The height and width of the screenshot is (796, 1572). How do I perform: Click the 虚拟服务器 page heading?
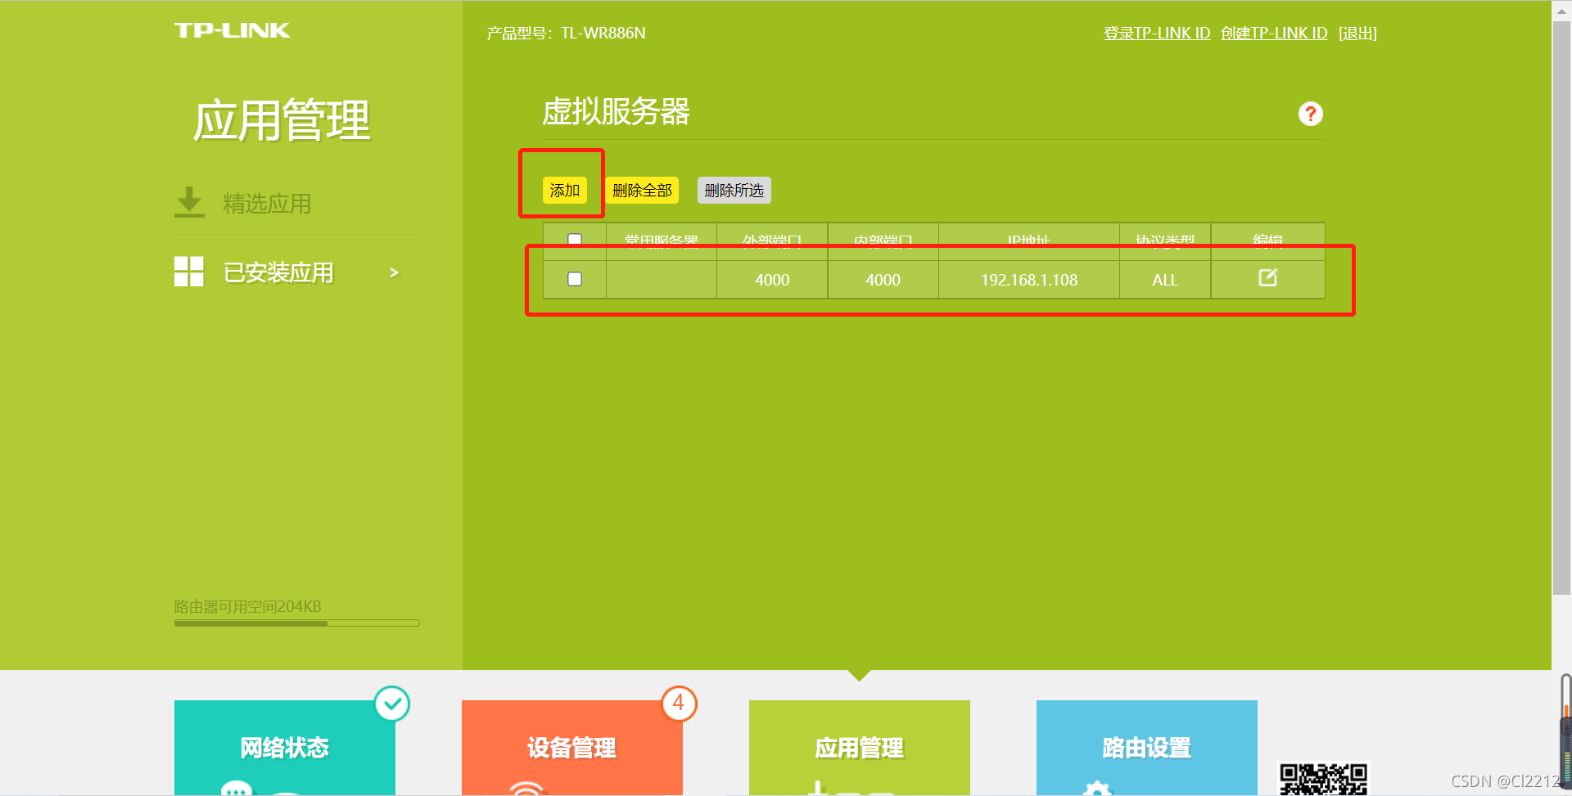click(616, 112)
